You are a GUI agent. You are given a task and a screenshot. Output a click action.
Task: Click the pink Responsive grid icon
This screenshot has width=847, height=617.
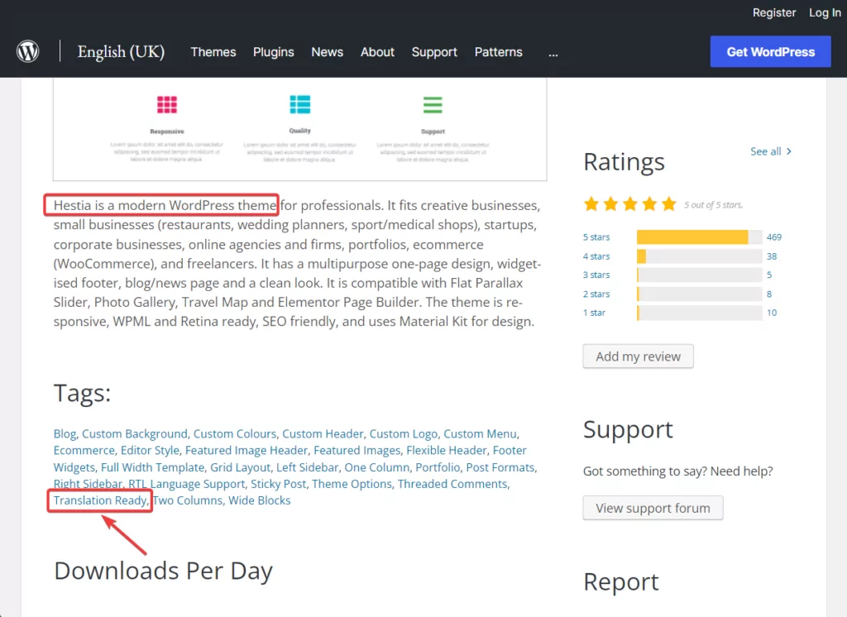click(167, 104)
